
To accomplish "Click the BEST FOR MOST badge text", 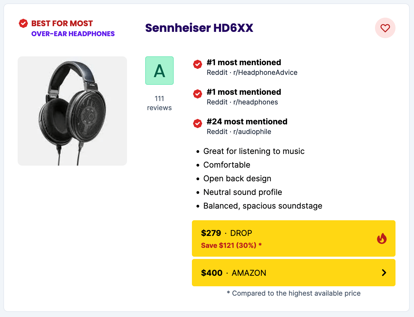I will click(62, 23).
